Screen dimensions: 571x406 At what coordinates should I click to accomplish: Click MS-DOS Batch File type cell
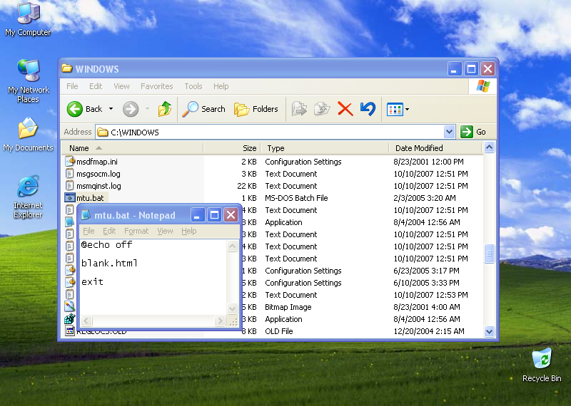click(296, 198)
